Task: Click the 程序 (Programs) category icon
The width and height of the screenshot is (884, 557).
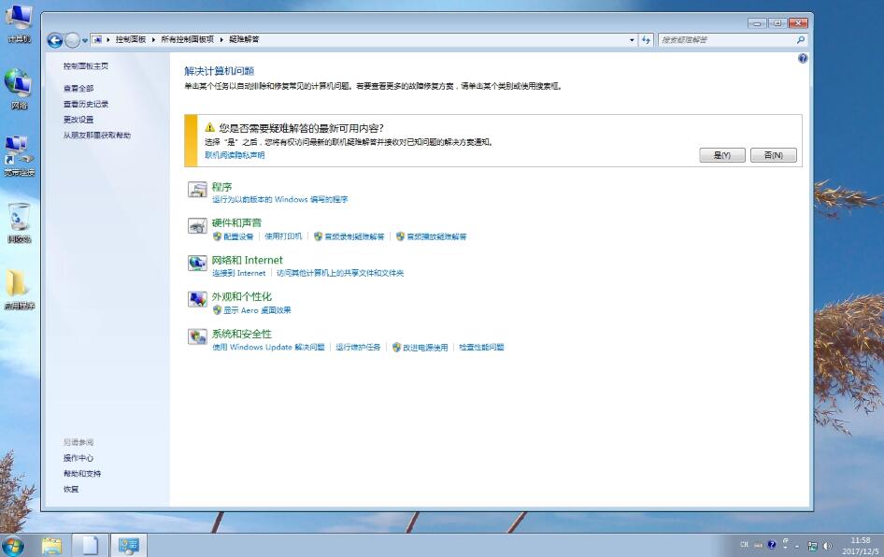Action: (197, 191)
